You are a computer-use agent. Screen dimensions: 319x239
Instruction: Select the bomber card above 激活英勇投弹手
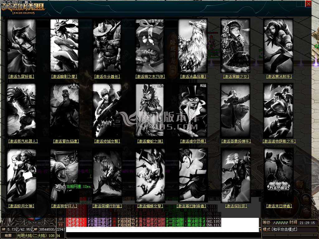click(x=236, y=110)
